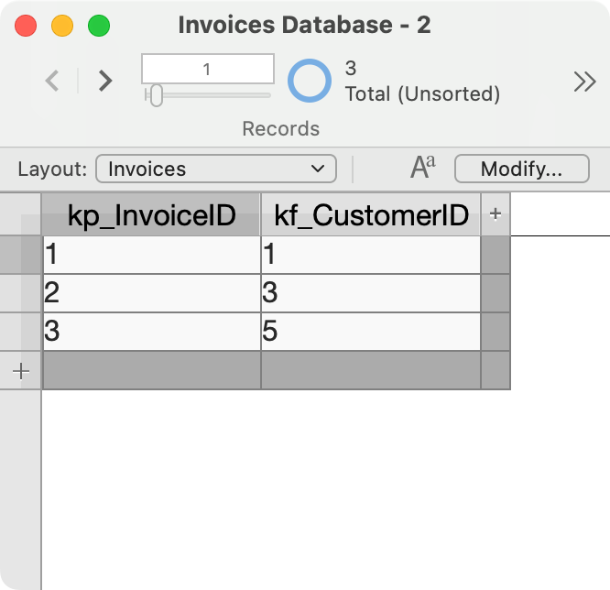Expand toolbar overflow double chevron

[584, 82]
